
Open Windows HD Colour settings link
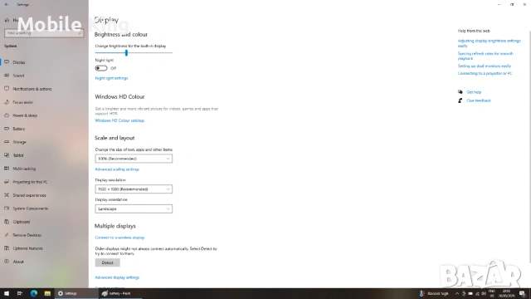[x=119, y=120]
